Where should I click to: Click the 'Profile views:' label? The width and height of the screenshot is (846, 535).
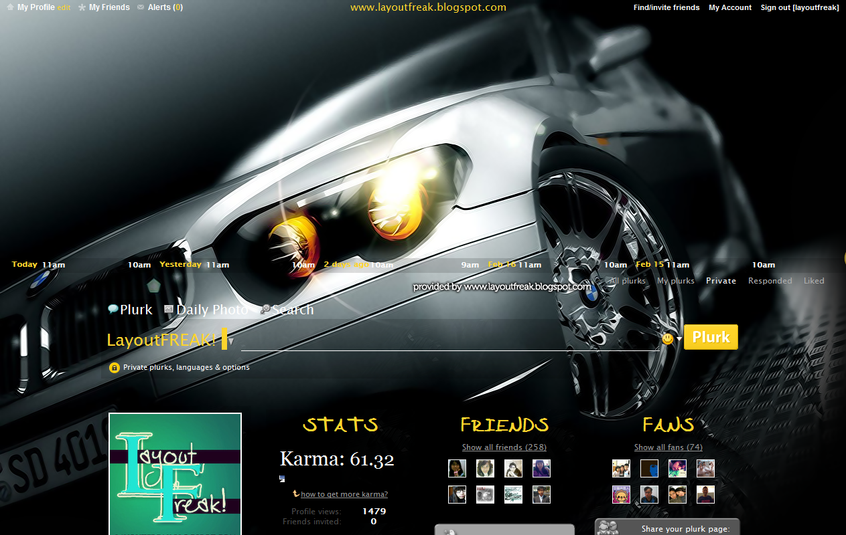point(316,512)
